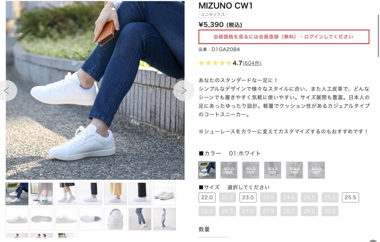Choose size 23.0
380x242 pixels.
[248, 197]
